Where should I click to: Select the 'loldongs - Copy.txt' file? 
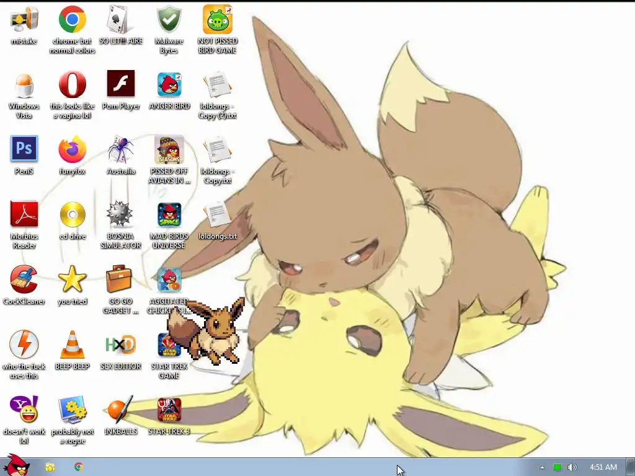[218, 151]
